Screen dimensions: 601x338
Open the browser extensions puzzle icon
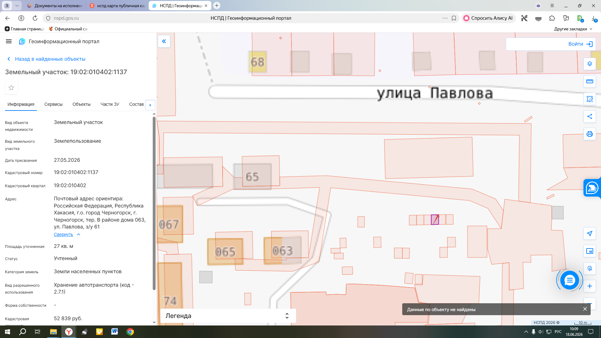click(552, 18)
